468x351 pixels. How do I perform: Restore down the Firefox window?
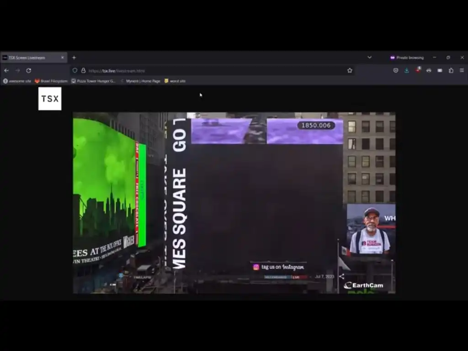point(448,57)
